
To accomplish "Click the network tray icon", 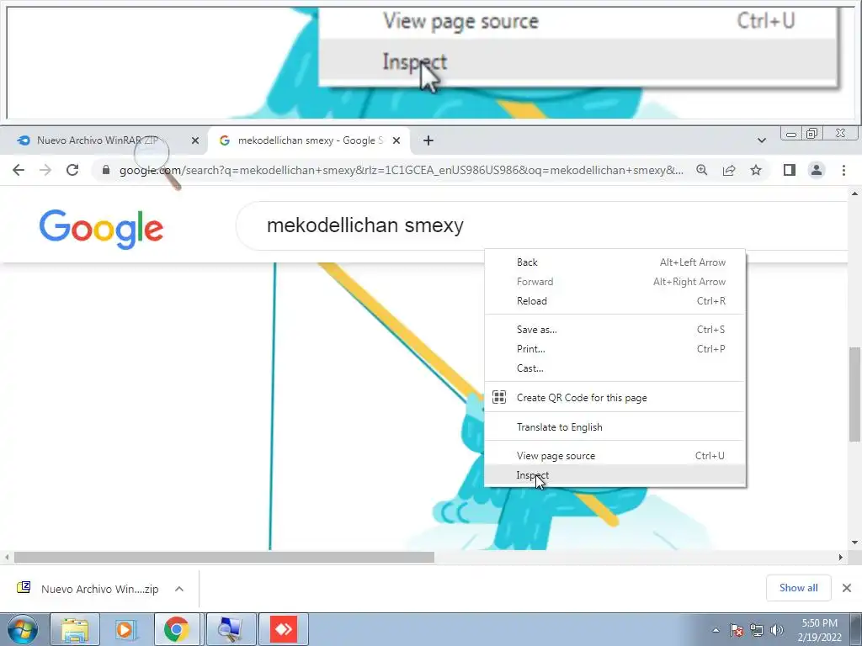I will [757, 630].
